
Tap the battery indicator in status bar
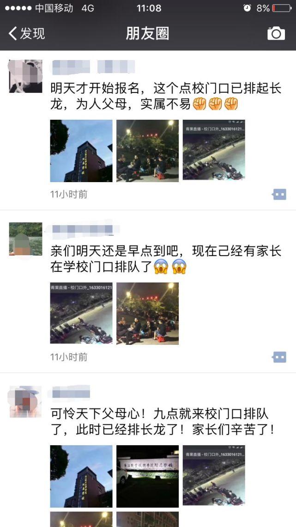pos(282,8)
